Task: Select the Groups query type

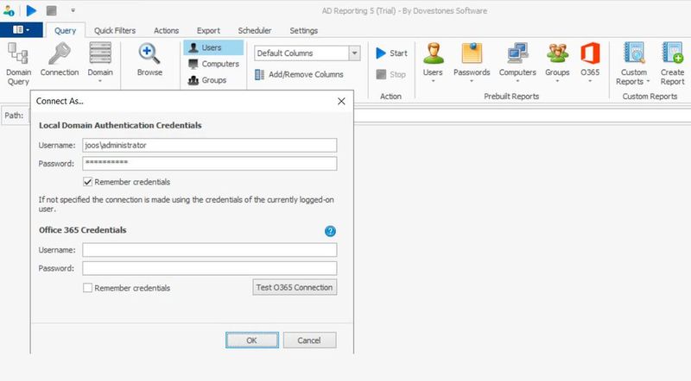Action: [x=207, y=80]
